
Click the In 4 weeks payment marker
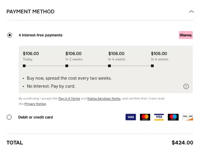pos(109,66)
